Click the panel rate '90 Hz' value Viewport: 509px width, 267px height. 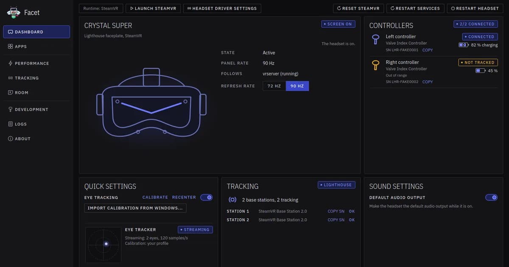pos(268,63)
